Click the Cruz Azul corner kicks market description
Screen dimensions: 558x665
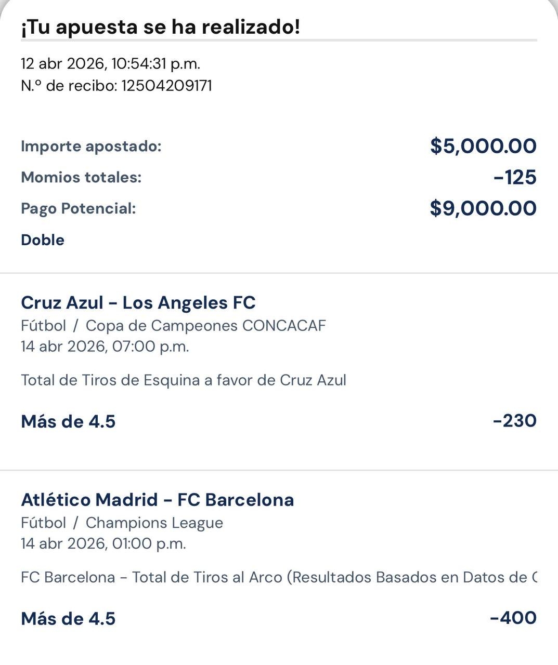coord(184,380)
